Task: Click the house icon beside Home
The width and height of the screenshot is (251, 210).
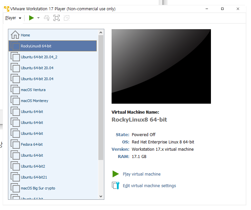Action: (x=15, y=35)
